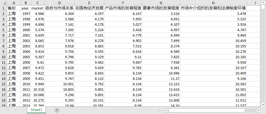Select cell containing 9.31
Viewport: 266px width, 114px height.
[123, 57]
